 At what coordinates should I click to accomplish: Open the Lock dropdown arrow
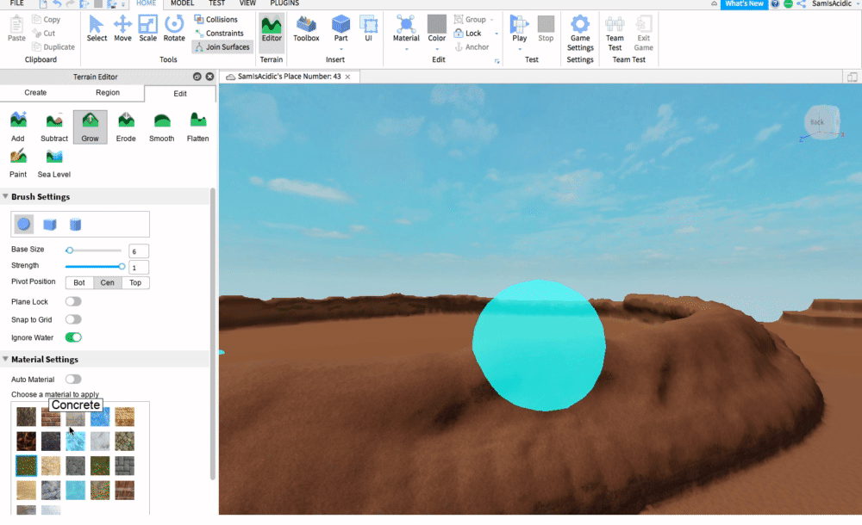click(497, 34)
